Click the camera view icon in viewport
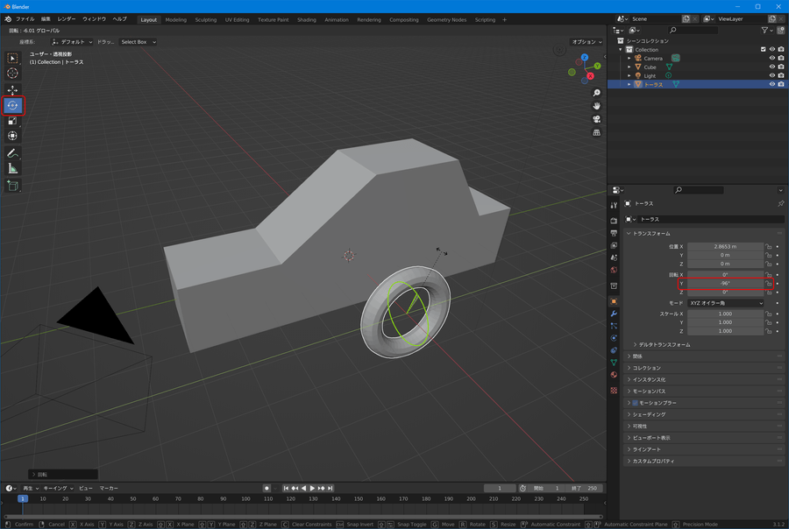The width and height of the screenshot is (789, 529). (x=597, y=119)
